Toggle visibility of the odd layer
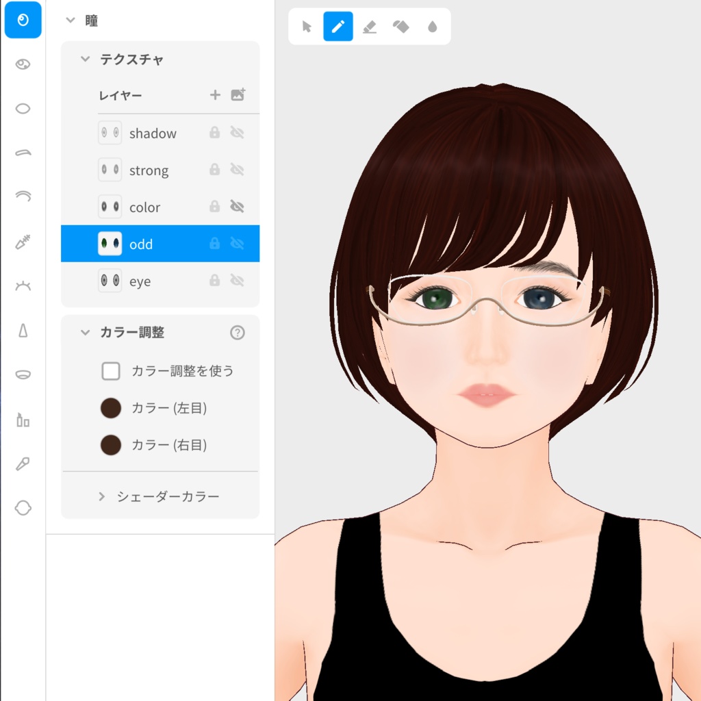Image resolution: width=701 pixels, height=701 pixels. pyautogui.click(x=238, y=243)
